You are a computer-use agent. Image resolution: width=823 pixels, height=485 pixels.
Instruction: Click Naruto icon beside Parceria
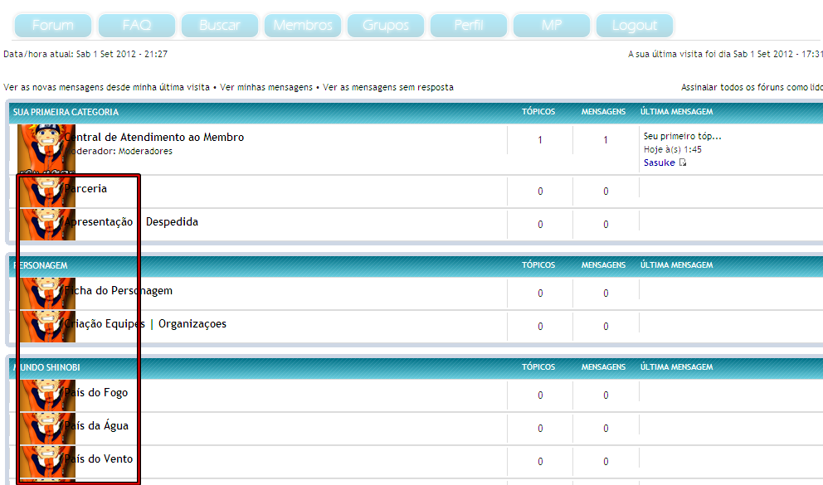coord(47,192)
